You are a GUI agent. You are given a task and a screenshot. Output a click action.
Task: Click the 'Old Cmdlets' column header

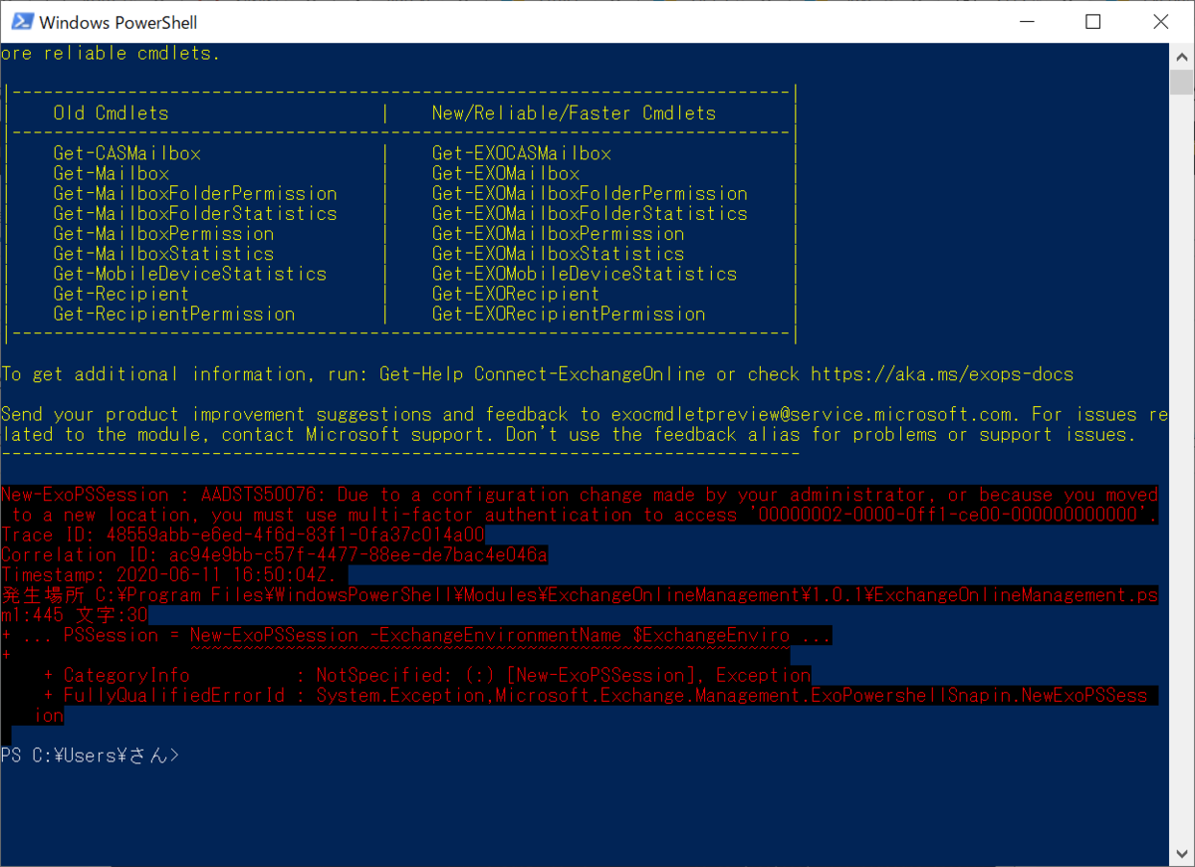coord(111,113)
